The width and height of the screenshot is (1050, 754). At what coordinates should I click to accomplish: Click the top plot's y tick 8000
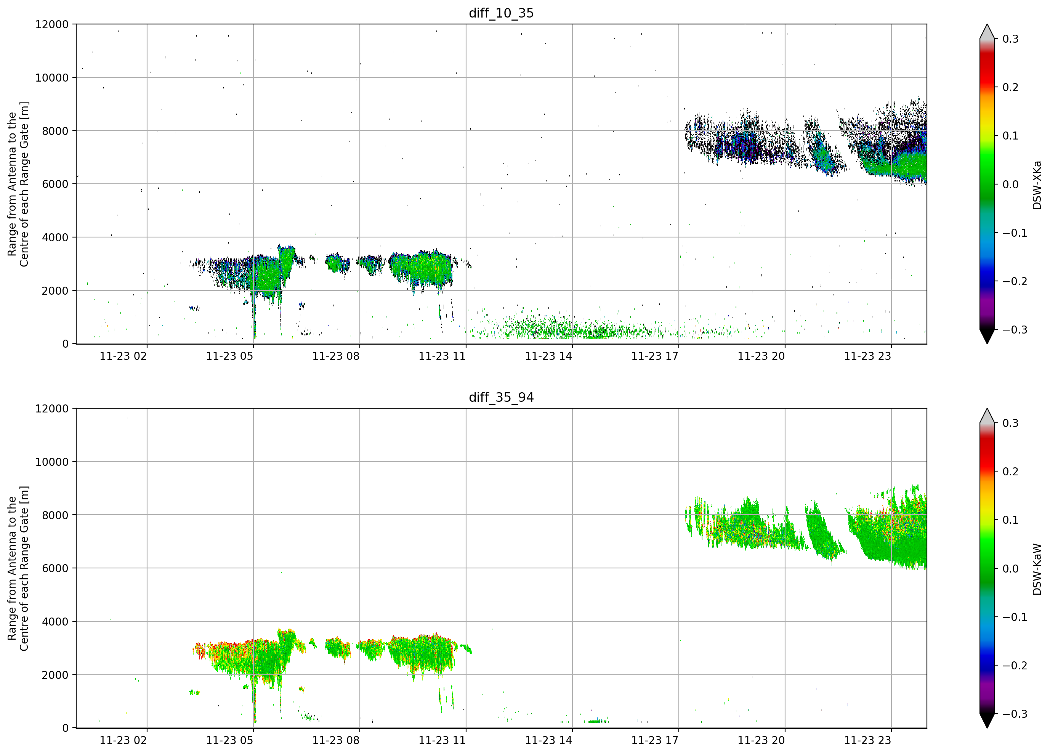point(55,131)
